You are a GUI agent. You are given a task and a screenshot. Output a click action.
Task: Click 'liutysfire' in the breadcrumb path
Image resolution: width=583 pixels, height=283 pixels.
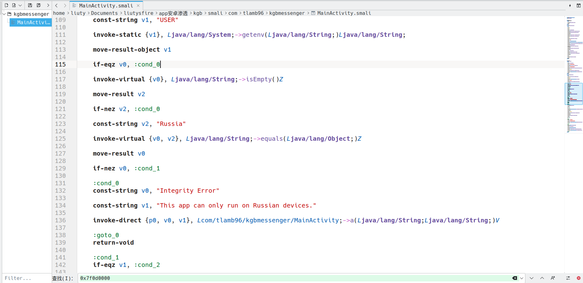pyautogui.click(x=138, y=13)
